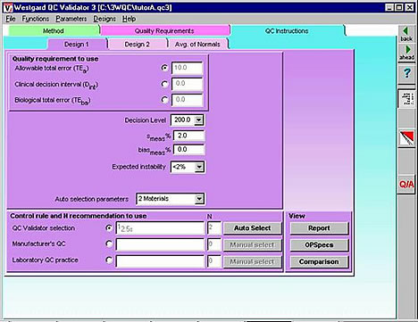Click the Biological total error value field
This screenshot has width=418, height=322.
coord(188,100)
